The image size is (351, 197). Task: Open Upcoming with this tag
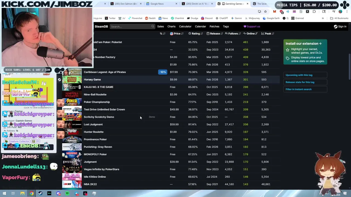(x=305, y=75)
